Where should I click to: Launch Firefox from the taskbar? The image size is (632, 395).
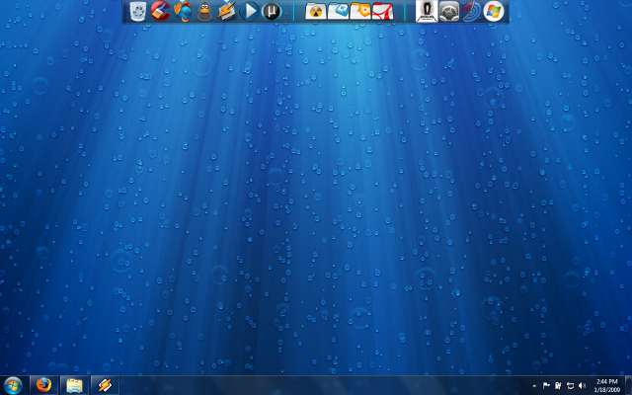(x=43, y=385)
